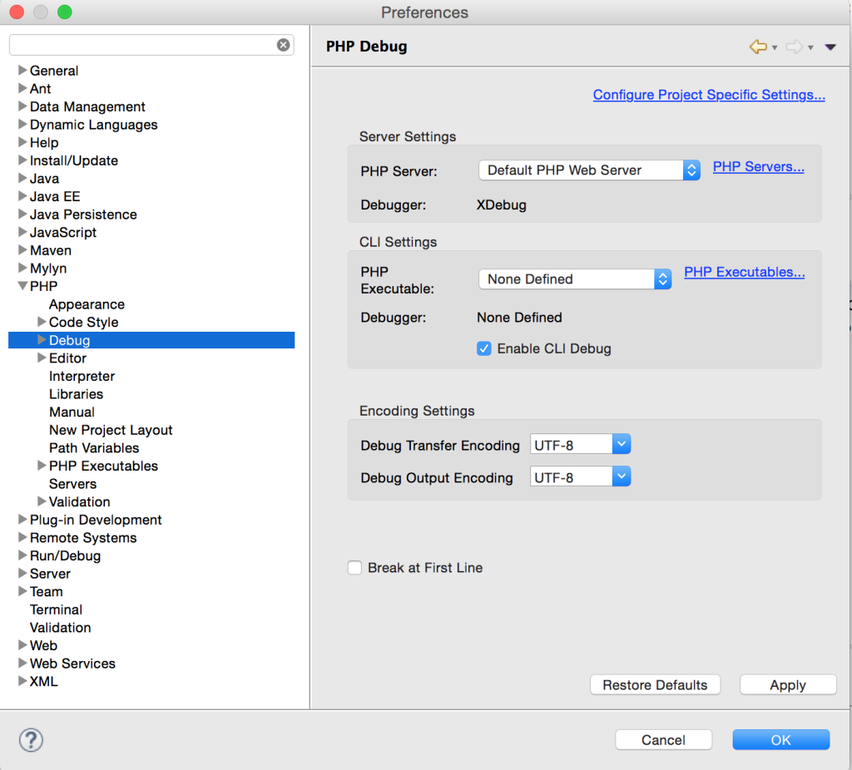The image size is (852, 770).
Task: Open back history dropdown arrow
Action: point(775,48)
